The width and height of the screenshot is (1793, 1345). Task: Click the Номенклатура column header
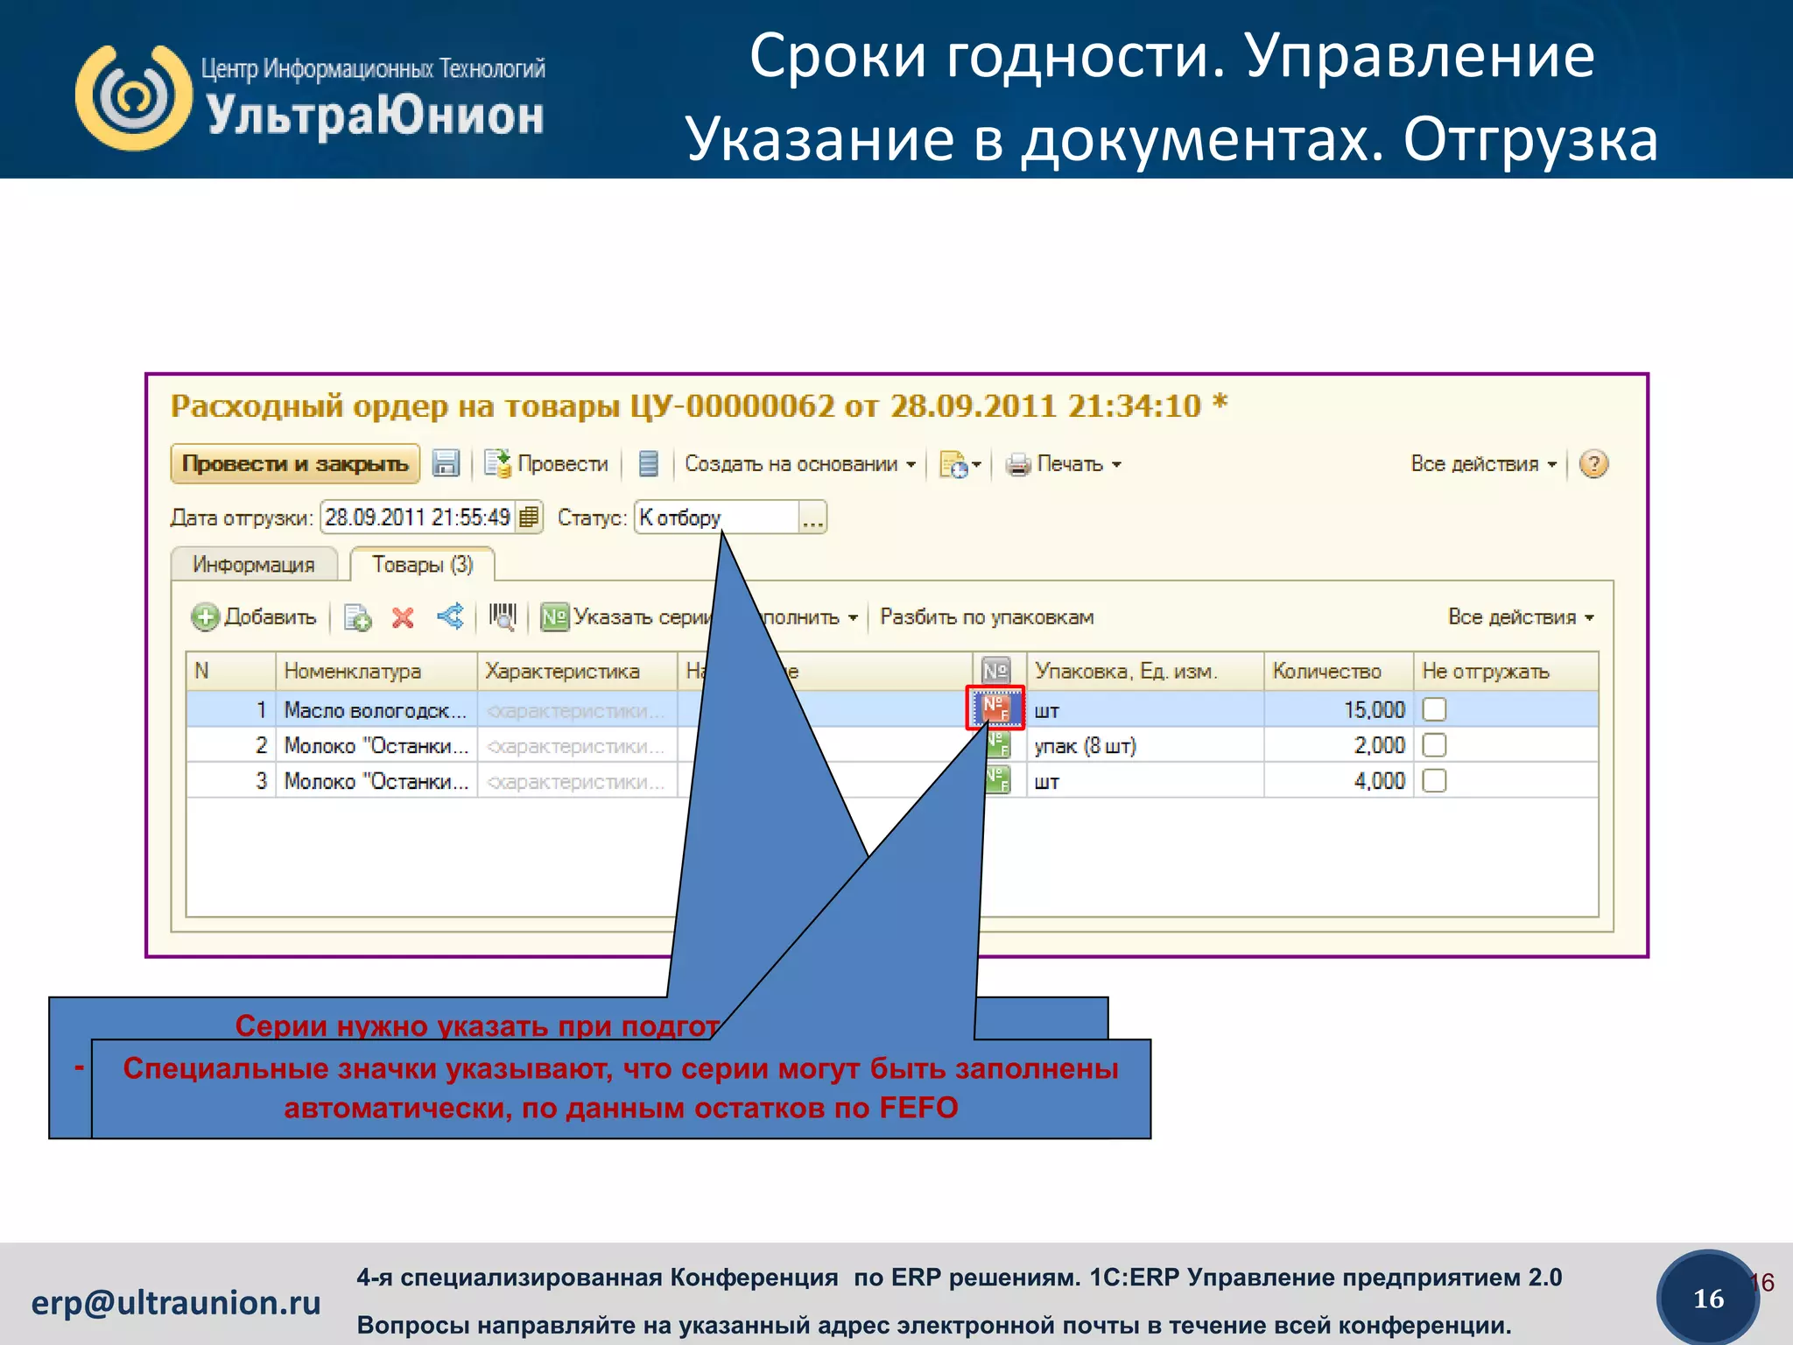[376, 671]
